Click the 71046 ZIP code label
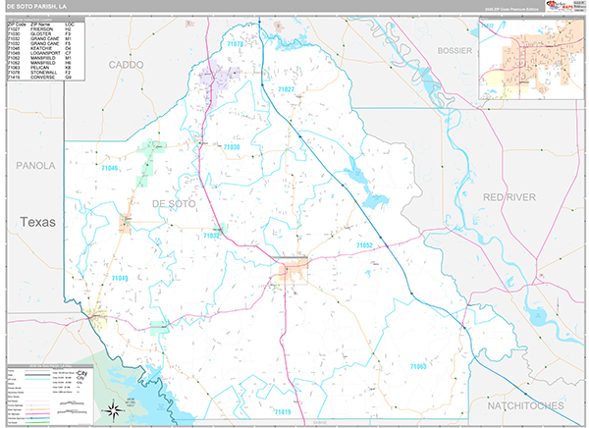The height and width of the screenshot is (428, 589). pyautogui.click(x=109, y=168)
